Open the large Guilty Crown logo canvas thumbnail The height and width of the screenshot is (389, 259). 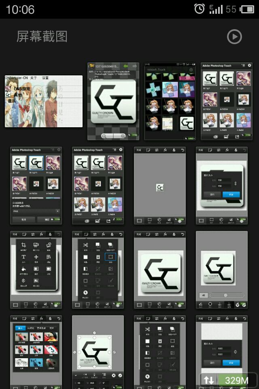pyautogui.click(x=160, y=270)
